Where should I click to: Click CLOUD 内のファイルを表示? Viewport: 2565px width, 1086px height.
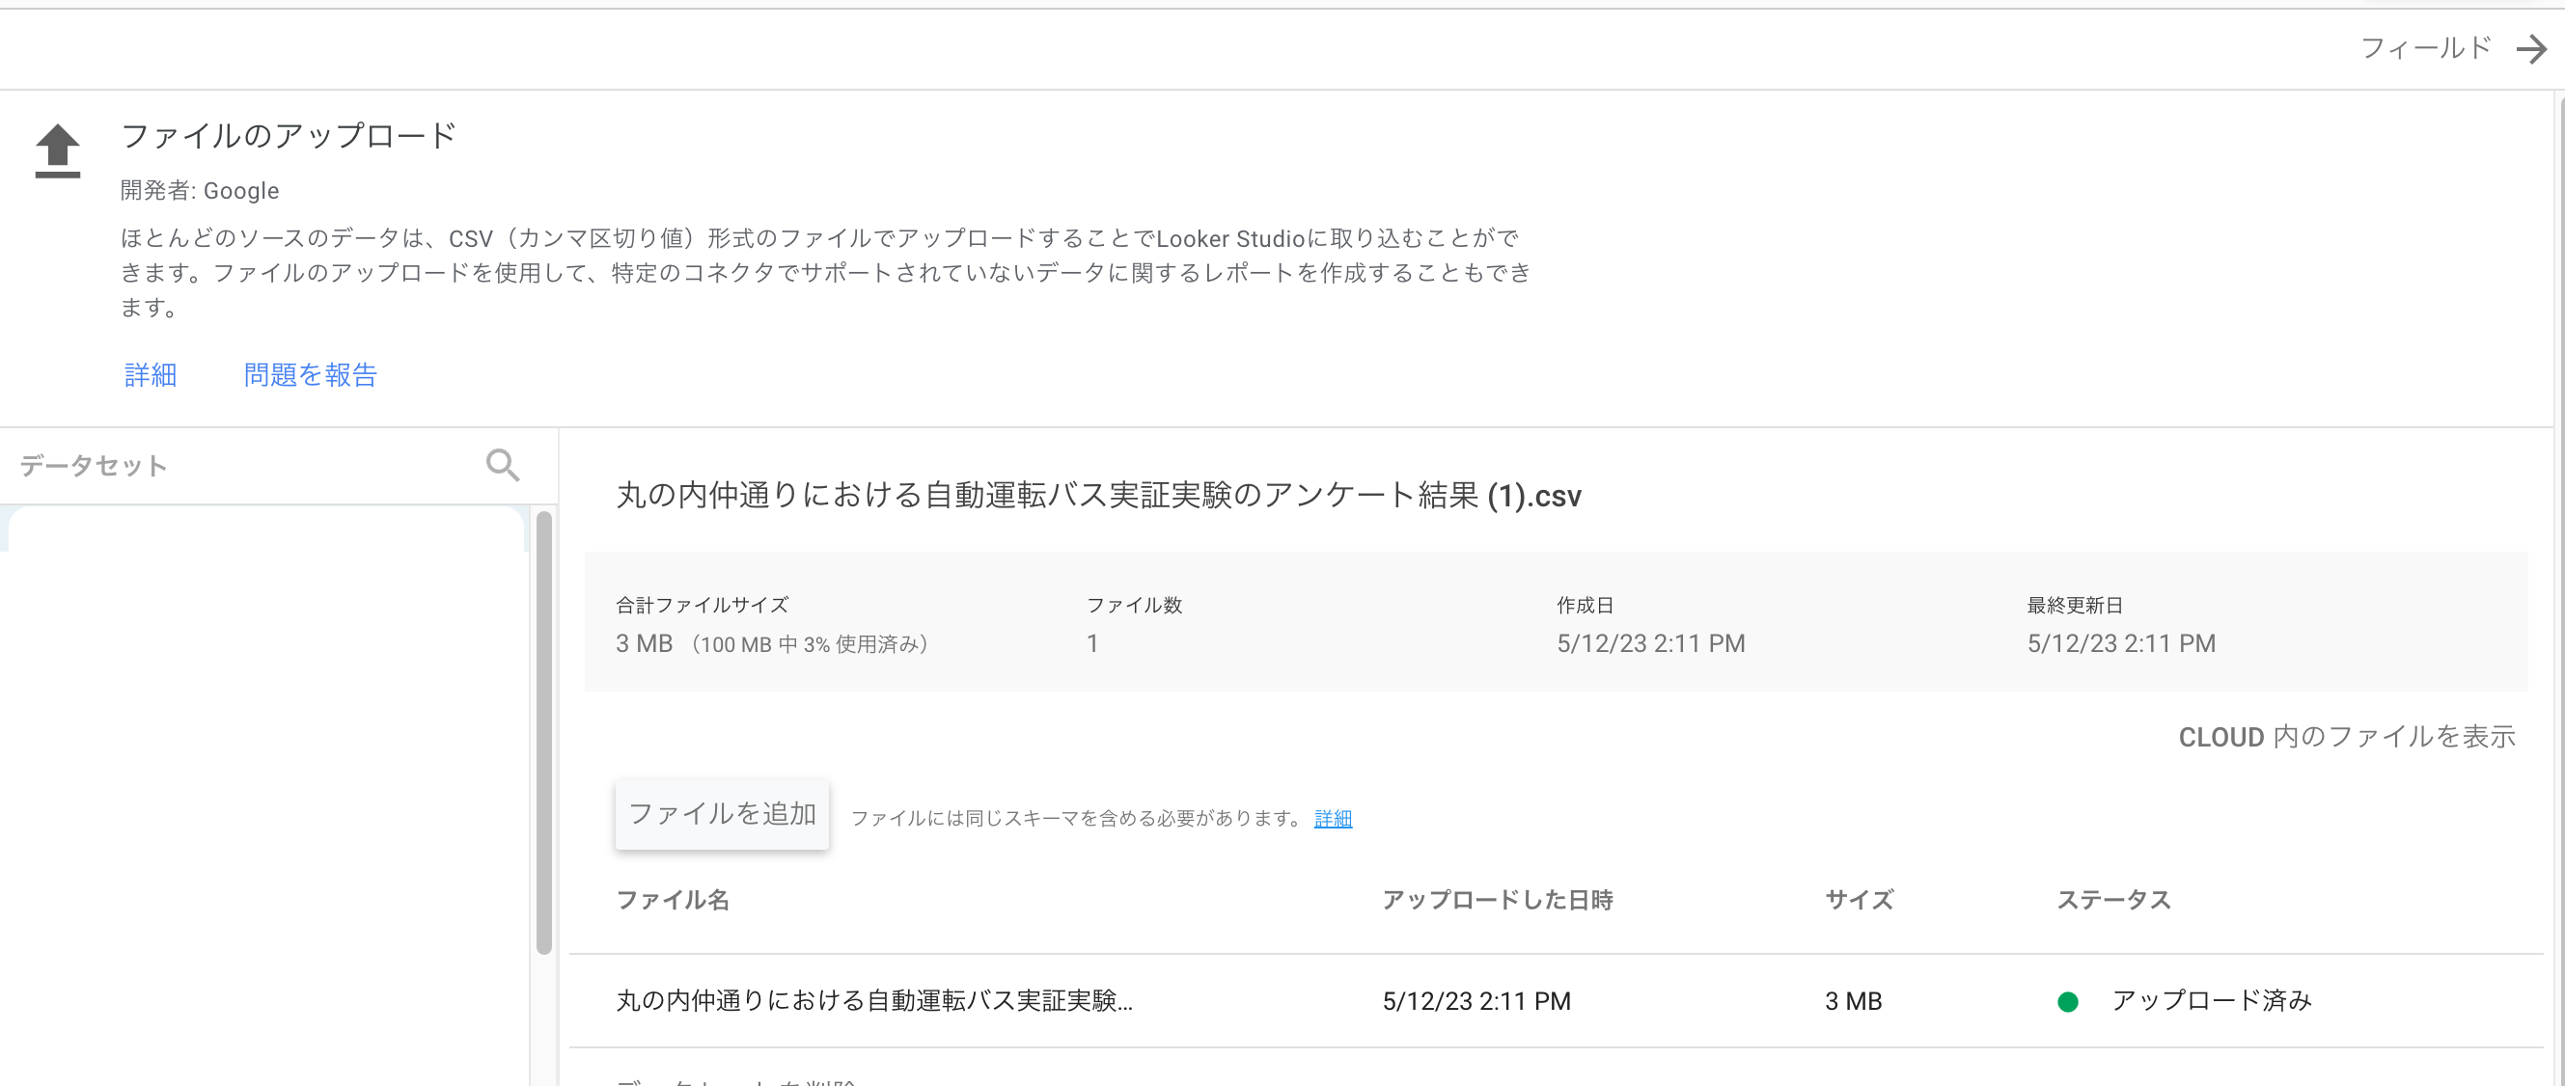(2346, 737)
